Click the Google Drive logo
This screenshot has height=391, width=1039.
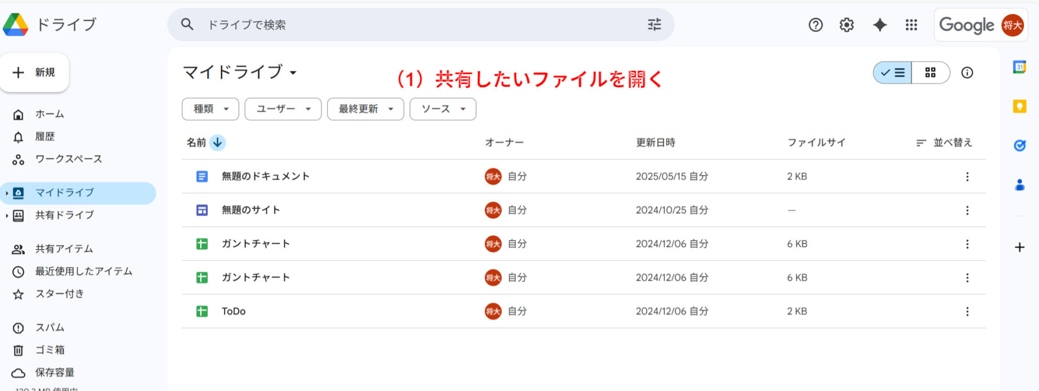coord(15,24)
